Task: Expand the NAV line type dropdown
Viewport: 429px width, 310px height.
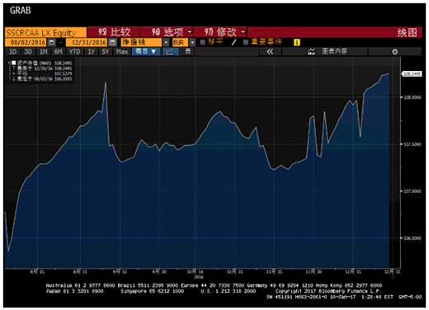Action: tap(166, 42)
